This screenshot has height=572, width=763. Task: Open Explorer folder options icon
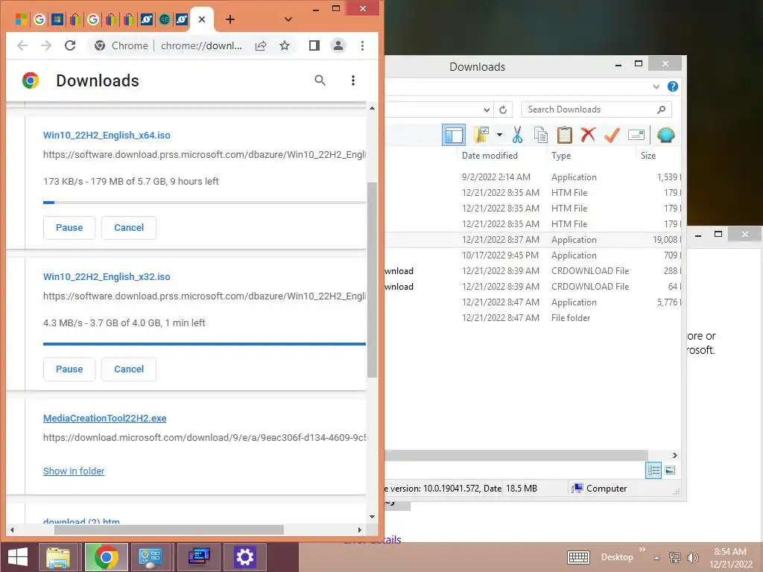481,135
